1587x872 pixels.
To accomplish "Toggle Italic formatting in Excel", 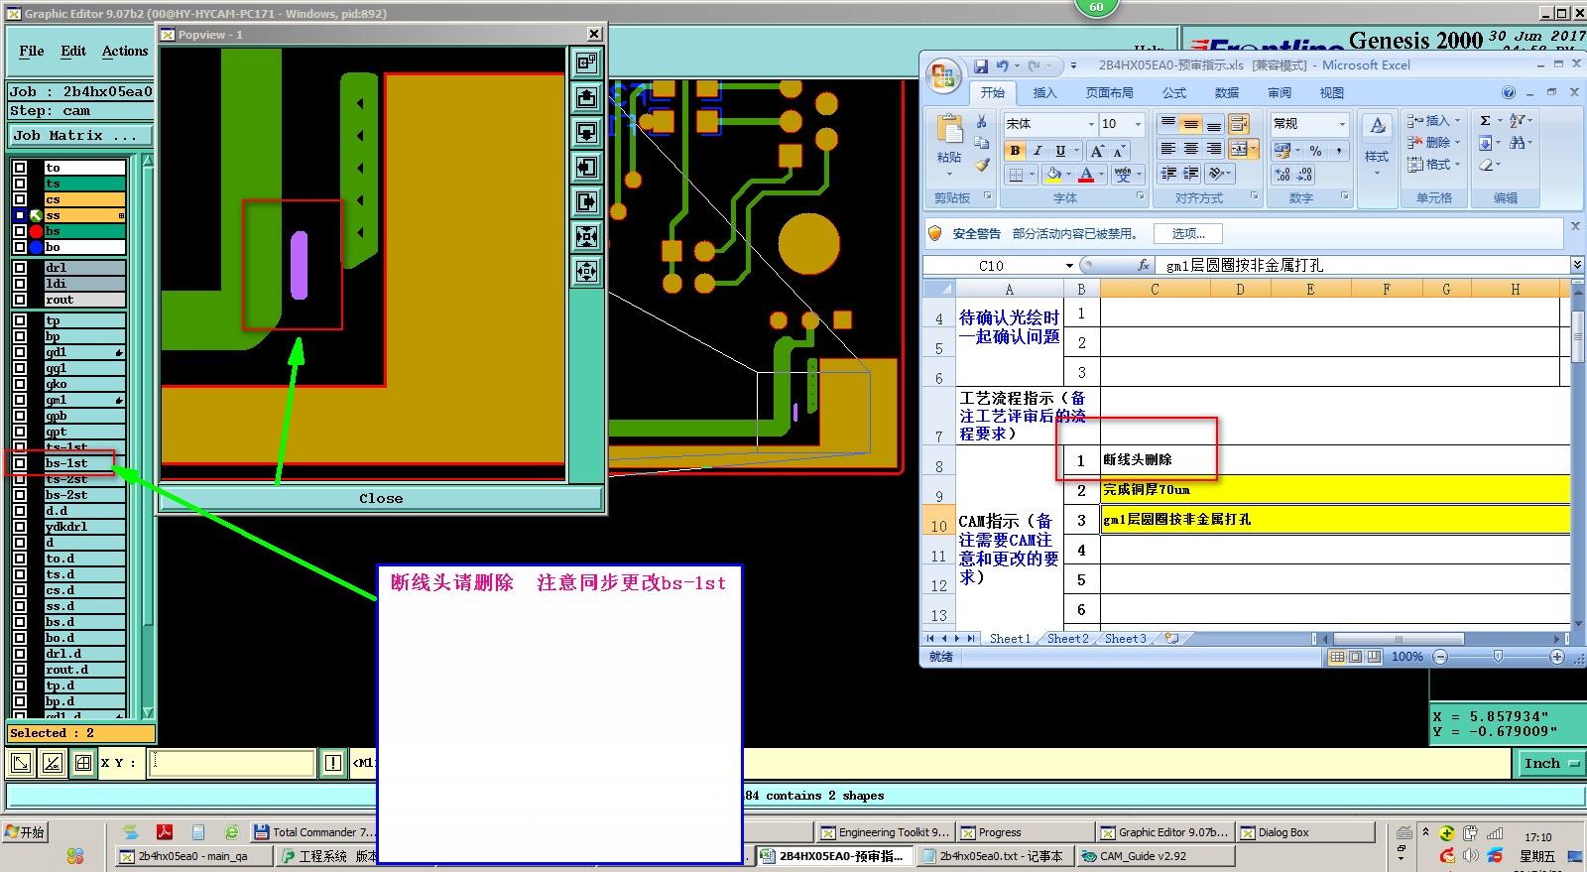I will [x=1038, y=151].
